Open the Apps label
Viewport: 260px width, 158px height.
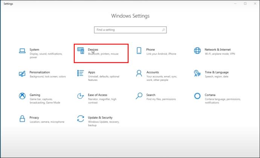(92, 72)
